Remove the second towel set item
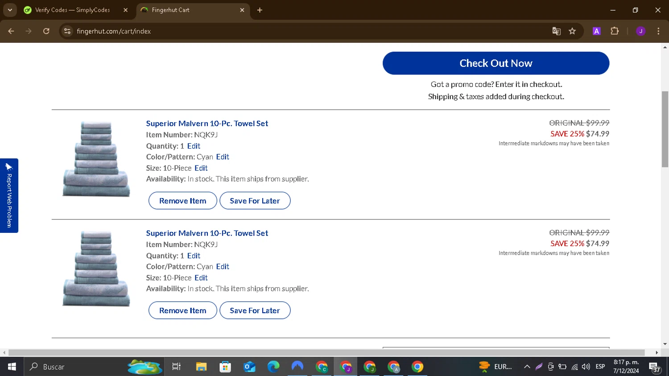 (x=183, y=310)
